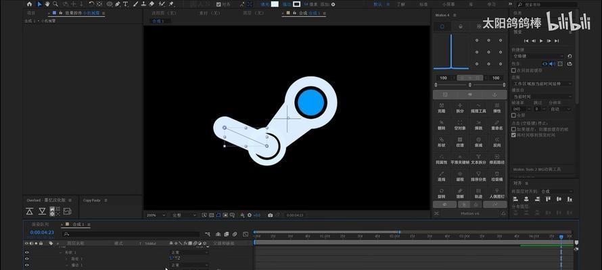This screenshot has height=270, width=602.
Task: Open the Copy Pasta panel menu
Action: pyautogui.click(x=106, y=200)
